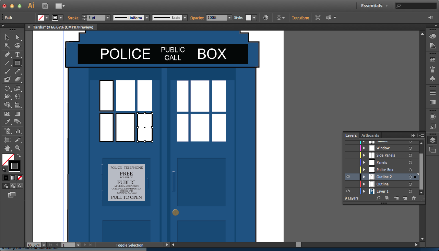Choose the Magic Wand tool
Image resolution: width=439 pixels, height=251 pixels.
7,46
